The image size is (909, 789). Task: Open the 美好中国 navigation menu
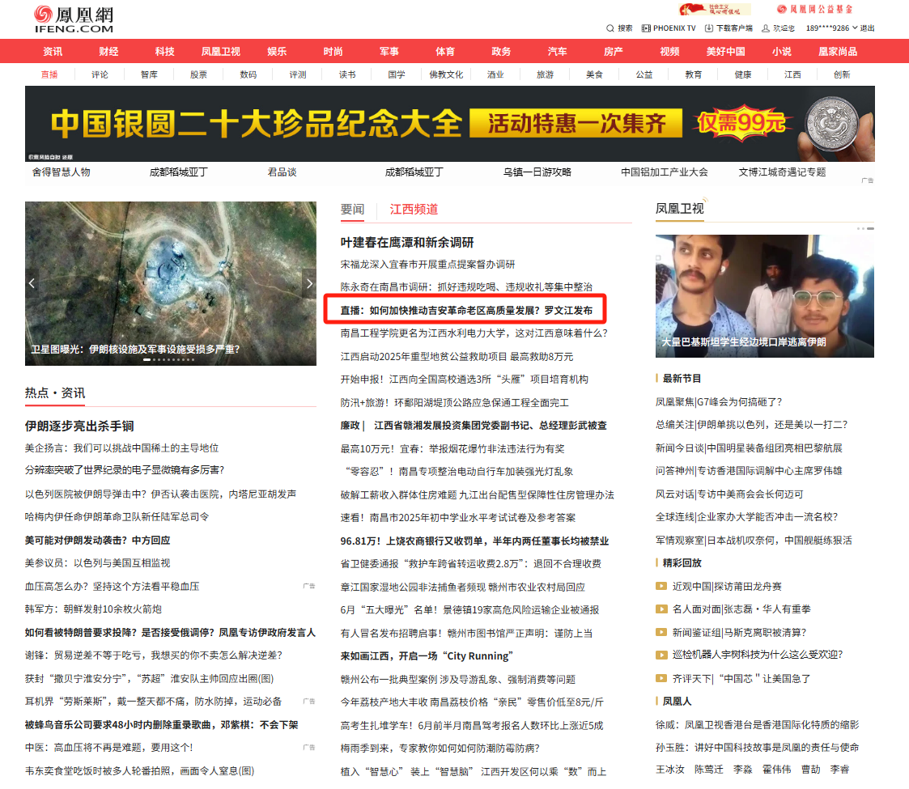click(x=725, y=52)
